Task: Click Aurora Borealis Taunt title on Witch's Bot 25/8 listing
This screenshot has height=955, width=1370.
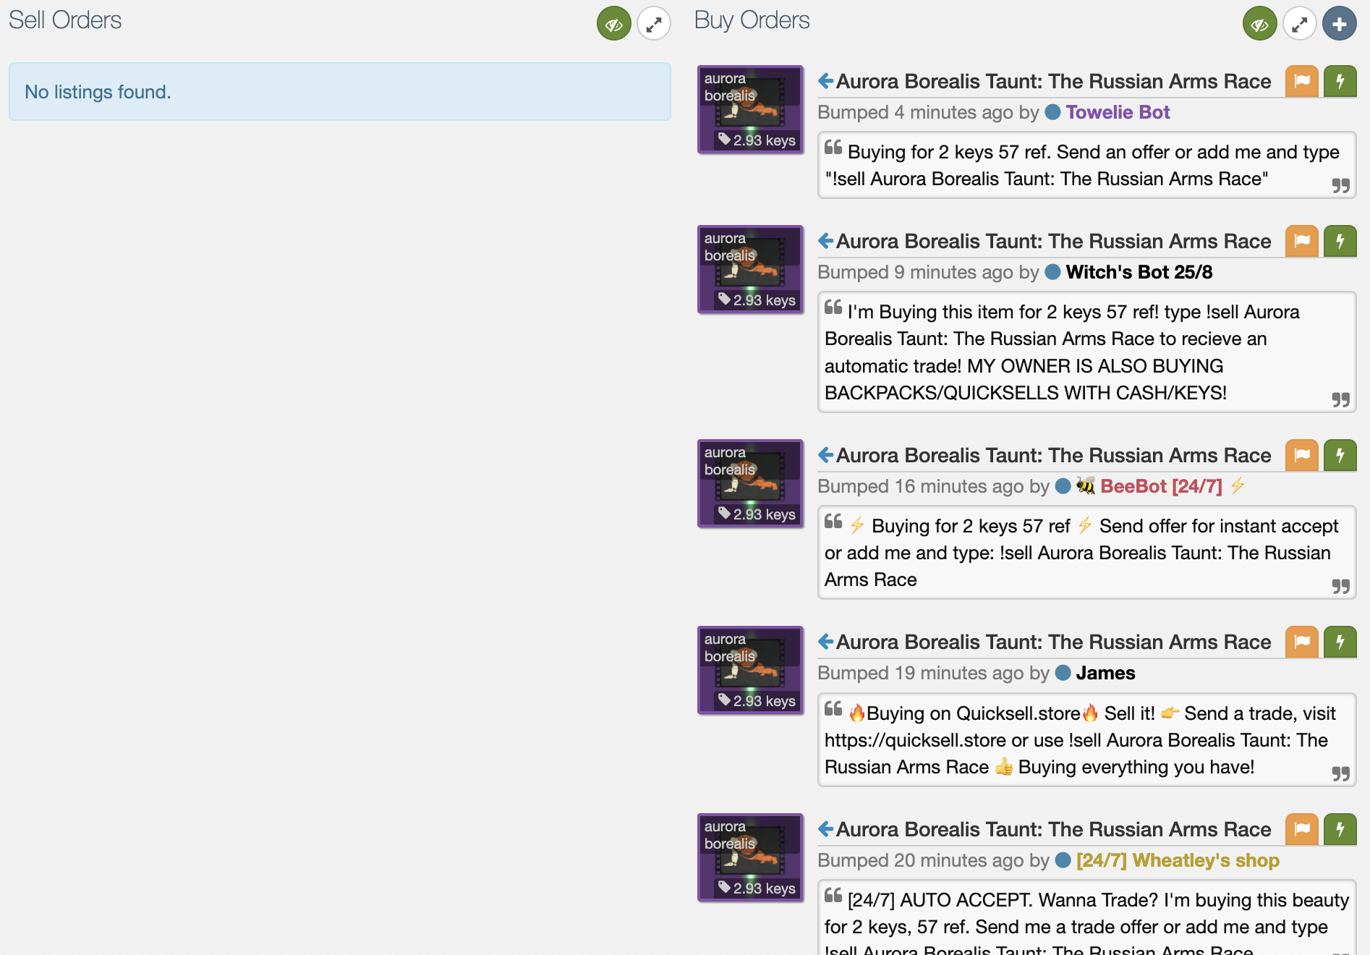Action: pyautogui.click(x=1053, y=241)
